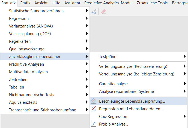
Task: Expand the Testpläne submenu arrow
Action: tap(185, 56)
